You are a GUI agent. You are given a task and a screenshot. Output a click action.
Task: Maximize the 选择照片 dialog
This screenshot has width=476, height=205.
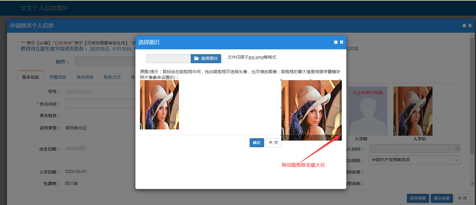click(x=336, y=42)
